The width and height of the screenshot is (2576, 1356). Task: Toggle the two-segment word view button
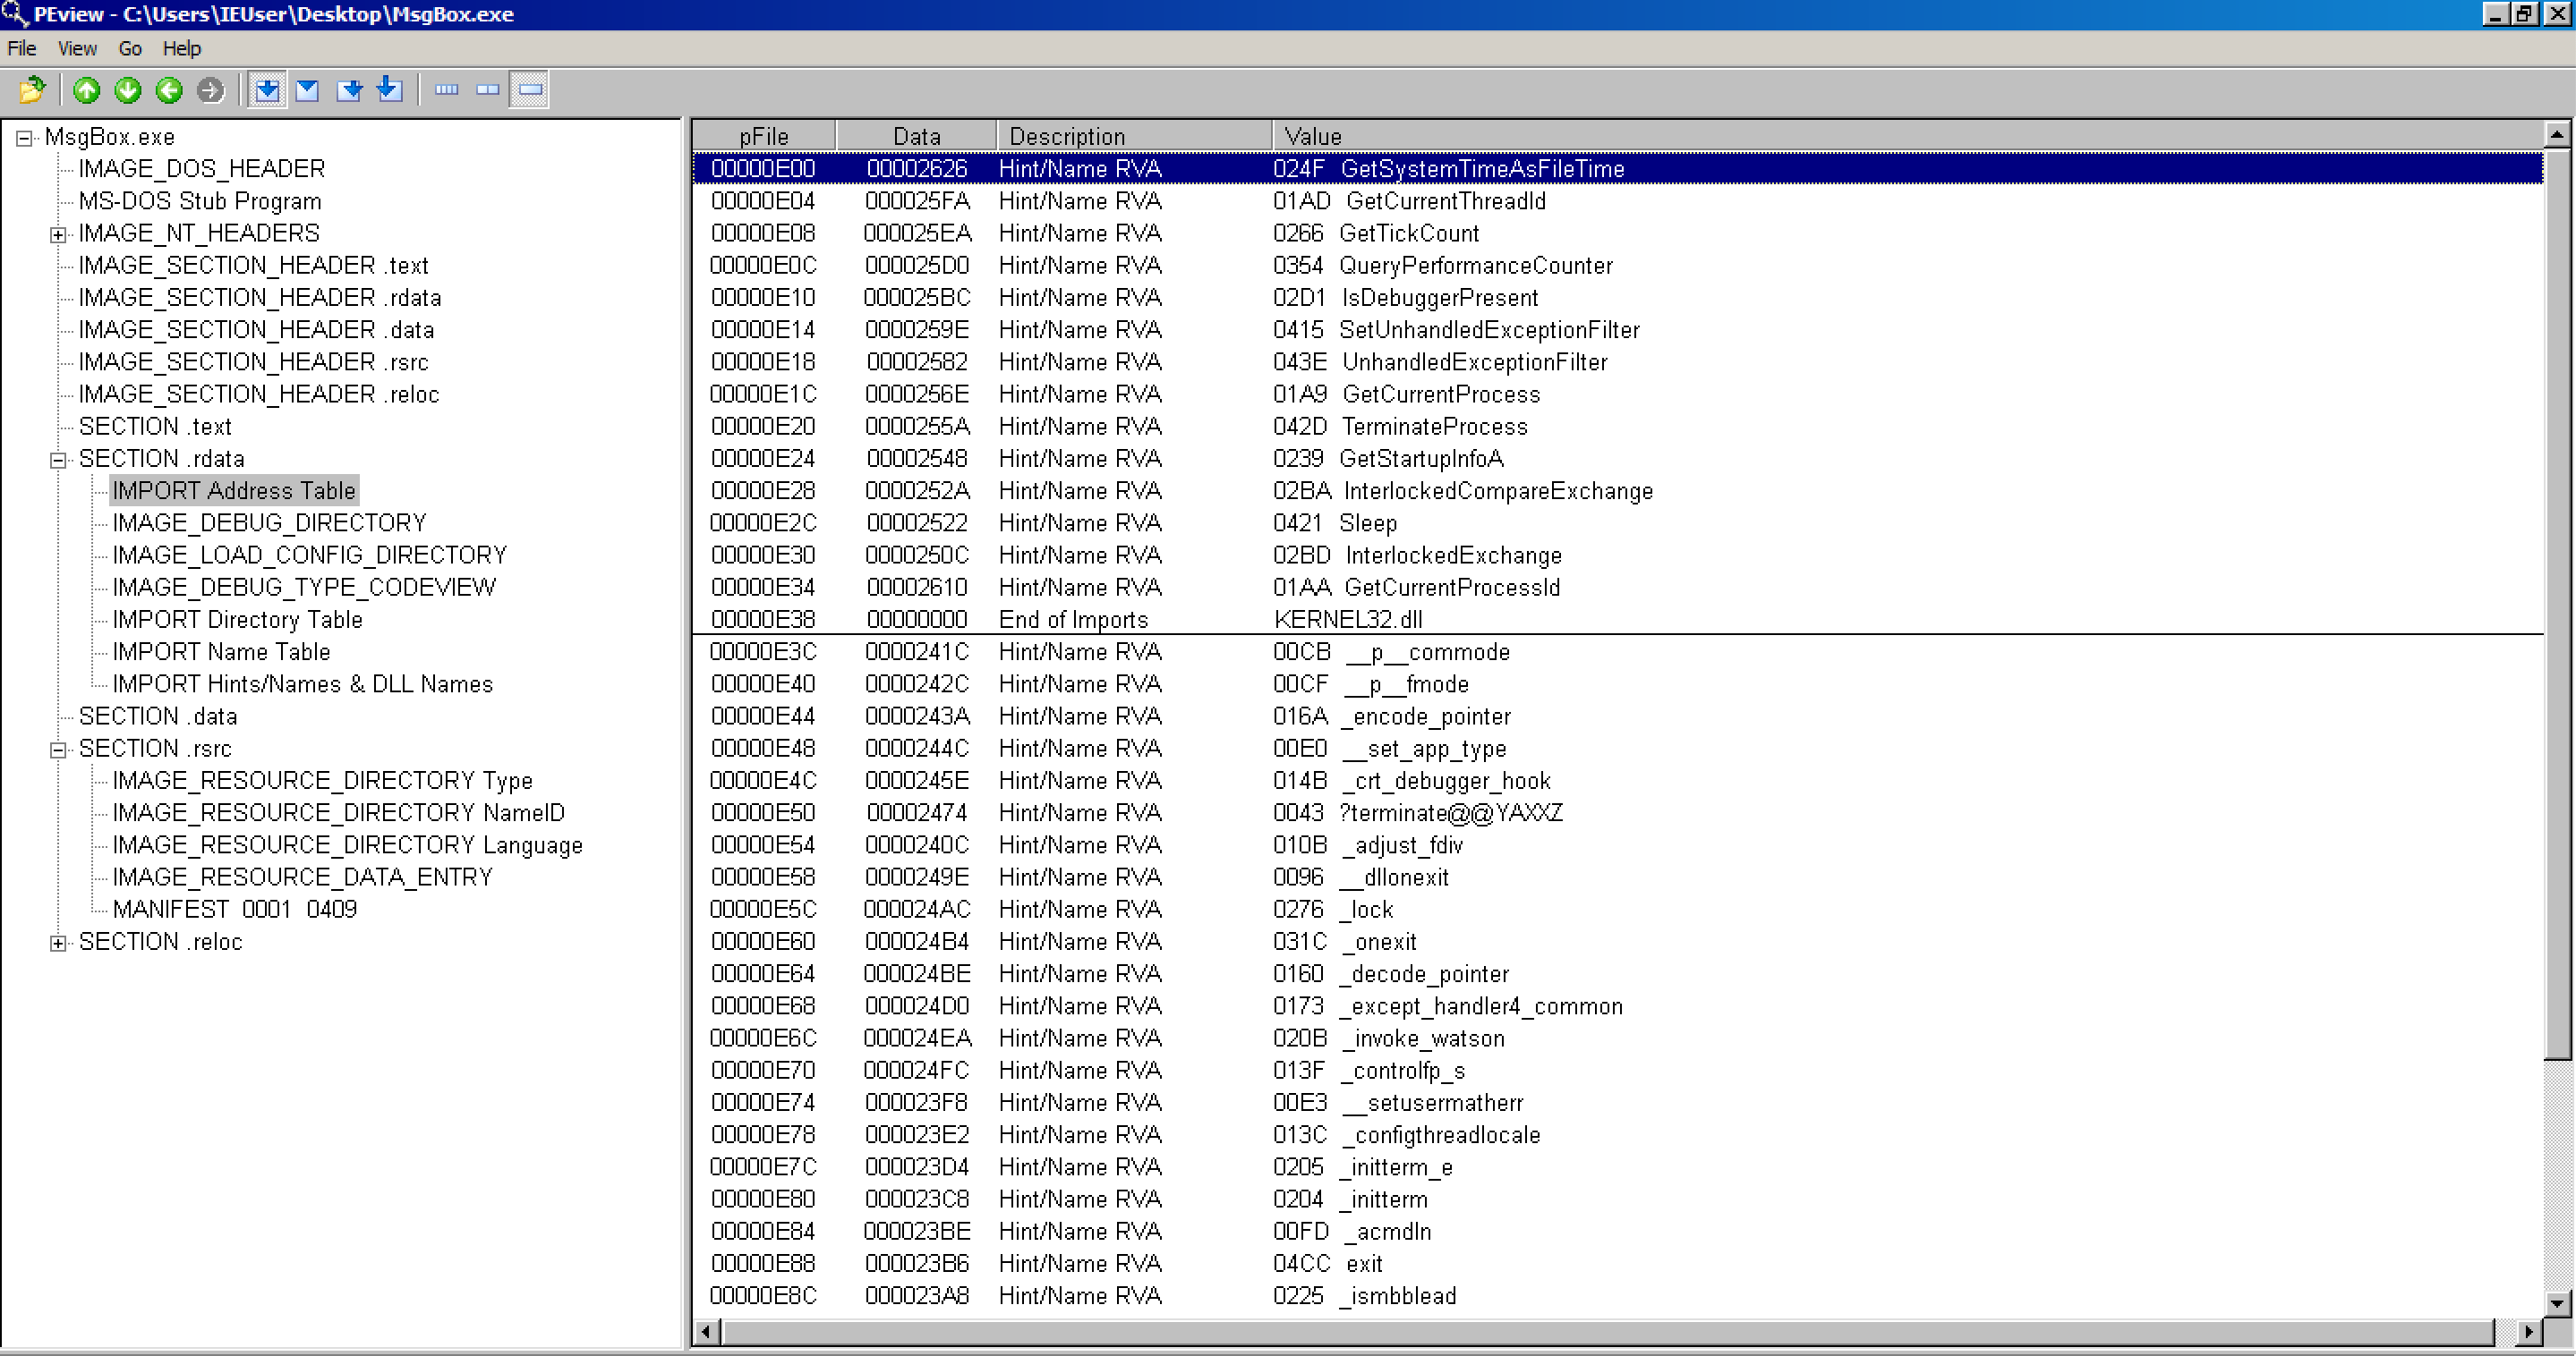488,90
